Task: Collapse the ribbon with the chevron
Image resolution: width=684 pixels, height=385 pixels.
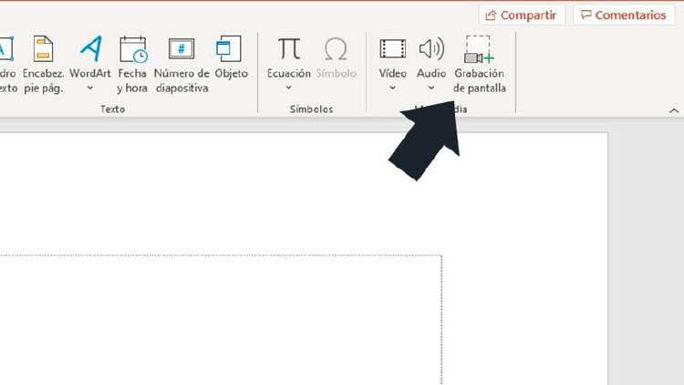Action: tap(674, 111)
